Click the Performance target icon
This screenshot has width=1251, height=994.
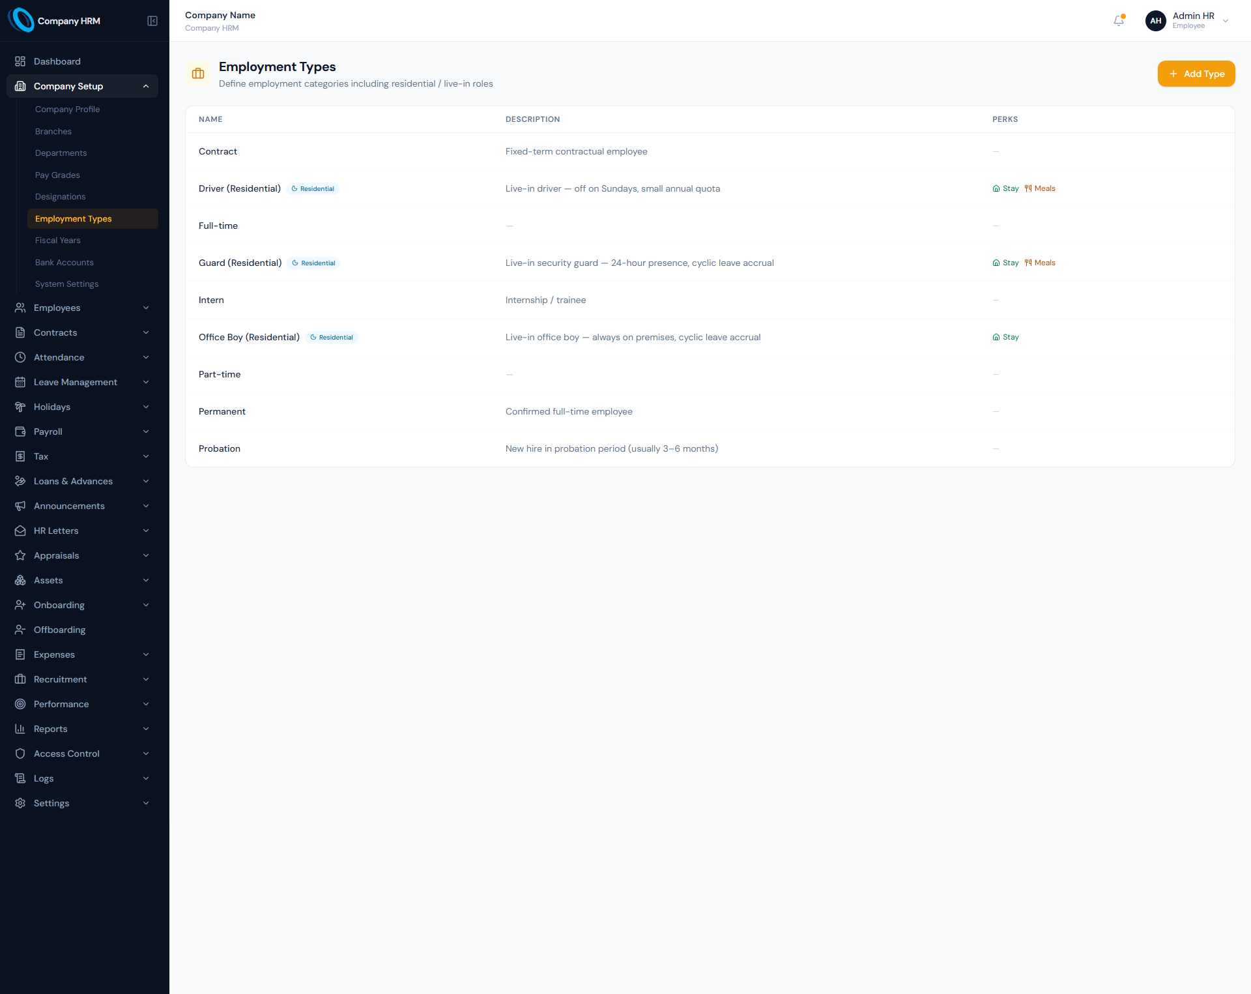pyautogui.click(x=20, y=704)
